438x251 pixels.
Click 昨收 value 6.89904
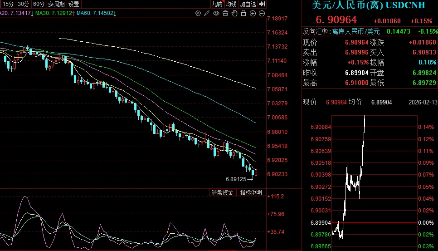coord(357,73)
